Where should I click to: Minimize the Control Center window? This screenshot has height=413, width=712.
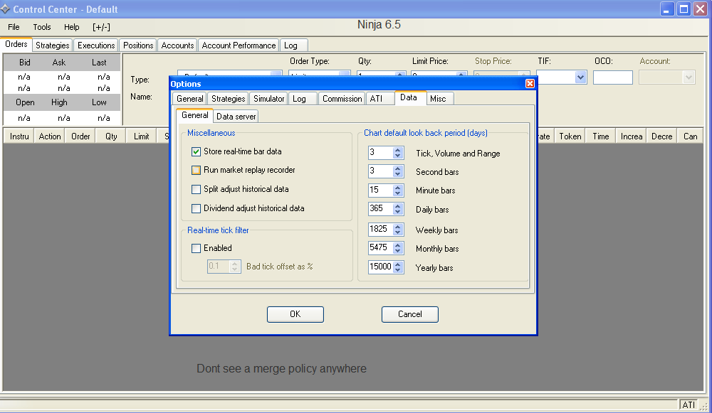point(666,9)
